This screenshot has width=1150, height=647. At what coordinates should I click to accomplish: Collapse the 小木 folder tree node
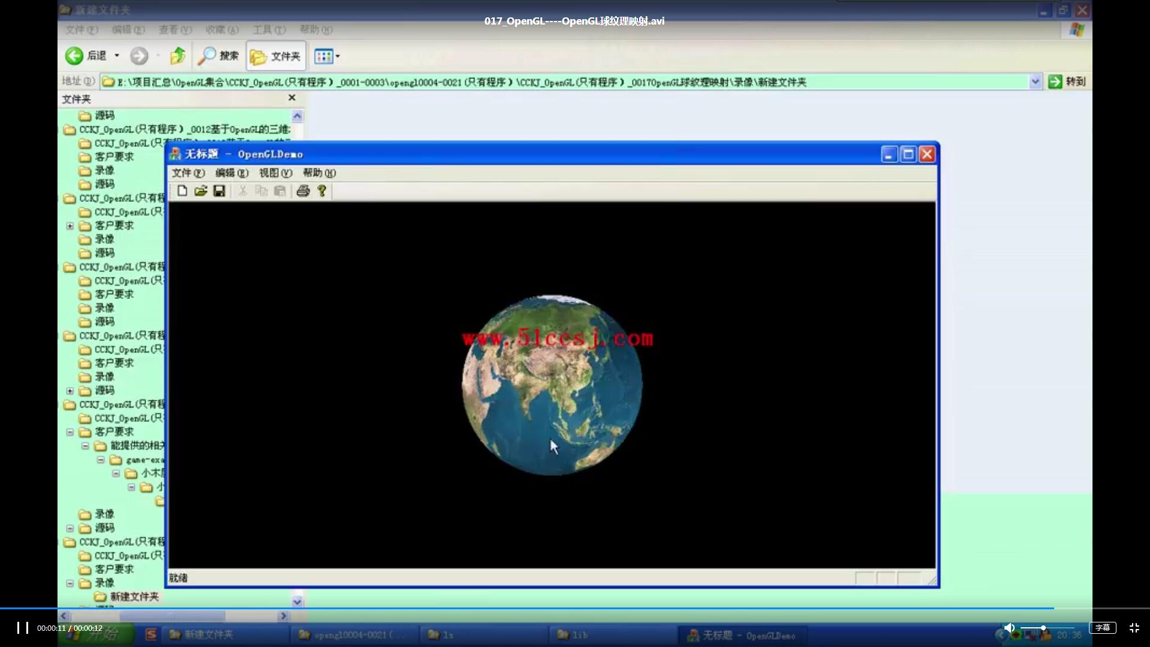[116, 473]
